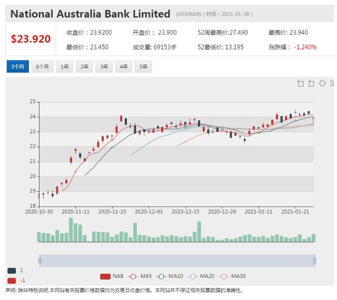The width and height of the screenshot is (337, 300).
Task: Click the restore chart tool icon
Action: pos(322,83)
